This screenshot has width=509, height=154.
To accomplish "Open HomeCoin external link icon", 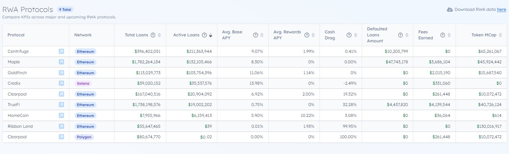I will click(61, 115).
